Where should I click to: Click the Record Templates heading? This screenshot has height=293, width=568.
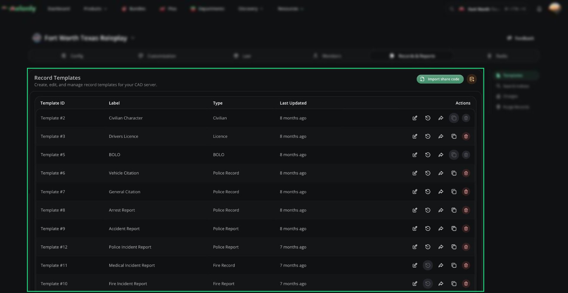(x=57, y=78)
